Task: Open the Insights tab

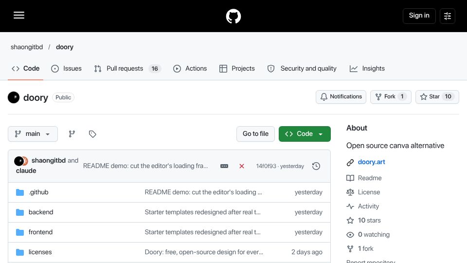Action: pos(367,69)
